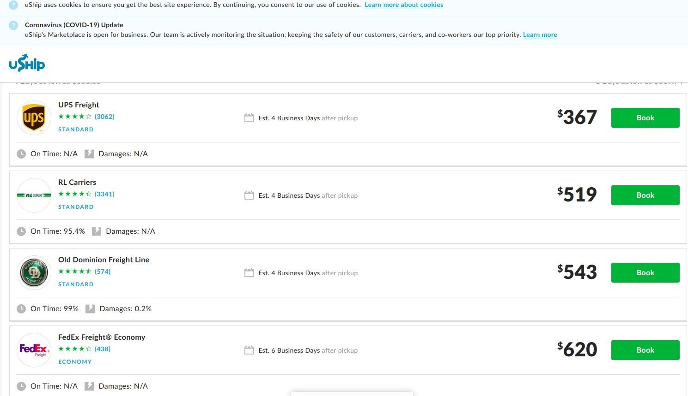View Old Dominion reviews count (574)

[x=103, y=272]
